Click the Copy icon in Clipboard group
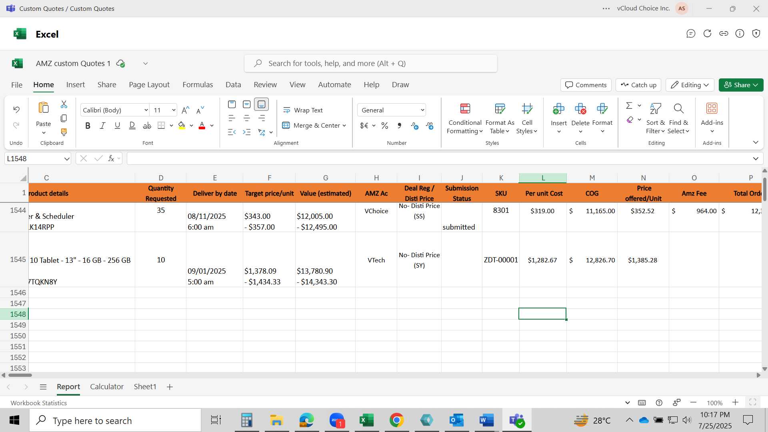This screenshot has height=432, width=768. (64, 118)
